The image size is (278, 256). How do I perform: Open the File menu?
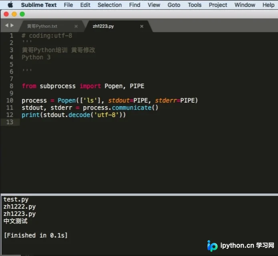[68, 5]
